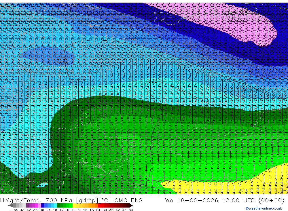Select the cyan legend swatch left of -18
The image size is (288, 211).
click(55, 206)
